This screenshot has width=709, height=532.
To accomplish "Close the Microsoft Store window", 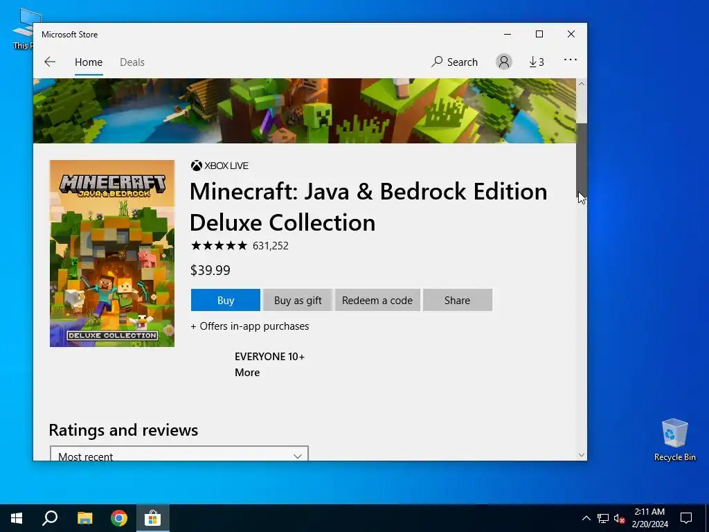I will point(571,35).
